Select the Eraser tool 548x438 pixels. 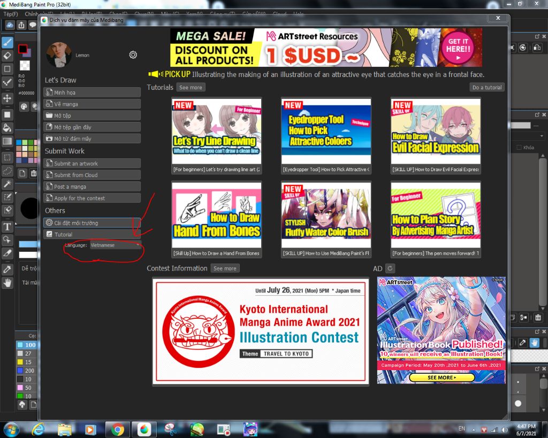click(7, 56)
